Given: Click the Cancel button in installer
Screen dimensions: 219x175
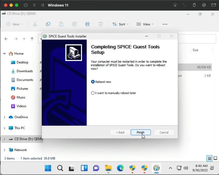Looking at the screenshot, I should [164, 132].
